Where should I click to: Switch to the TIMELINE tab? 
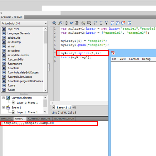(7, 119)
